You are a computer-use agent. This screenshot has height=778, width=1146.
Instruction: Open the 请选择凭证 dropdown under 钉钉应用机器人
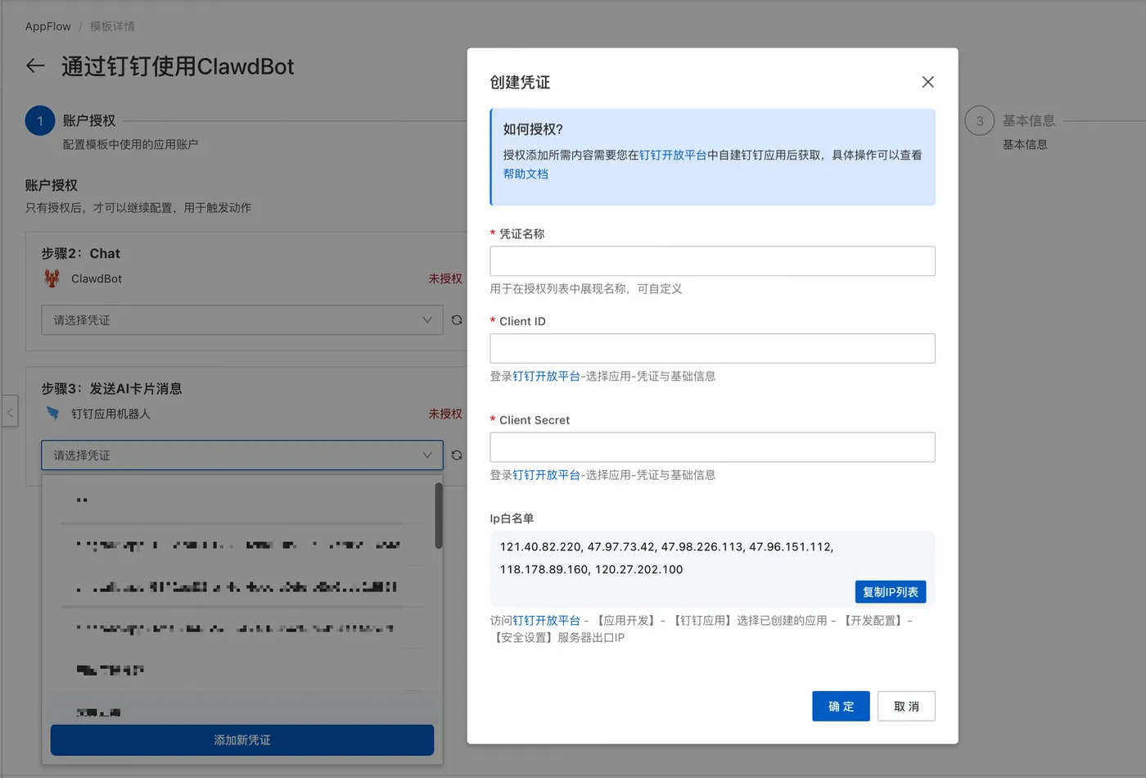click(242, 455)
